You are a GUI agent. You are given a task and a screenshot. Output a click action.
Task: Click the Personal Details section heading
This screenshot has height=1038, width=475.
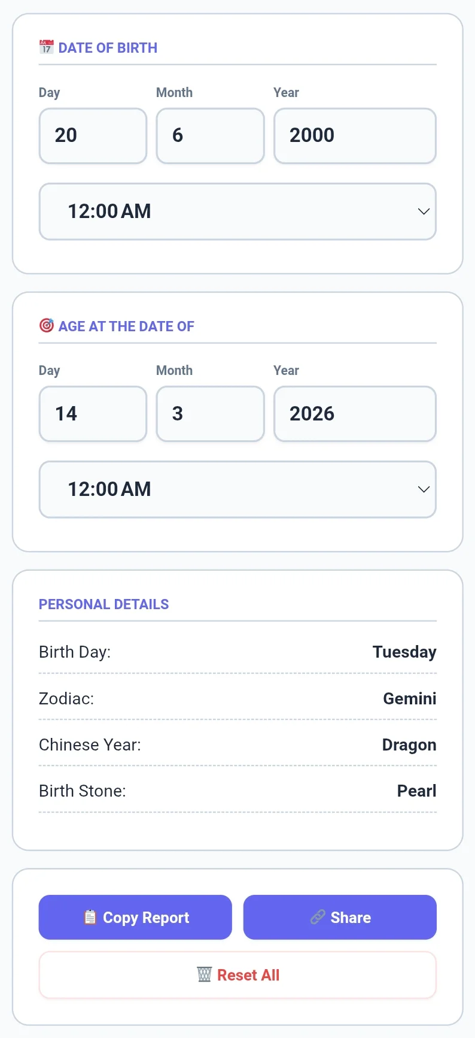pos(103,604)
